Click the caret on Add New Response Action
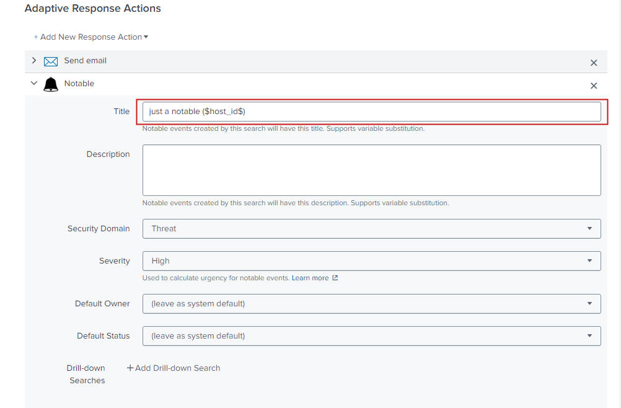Image resolution: width=621 pixels, height=408 pixels. click(x=146, y=37)
